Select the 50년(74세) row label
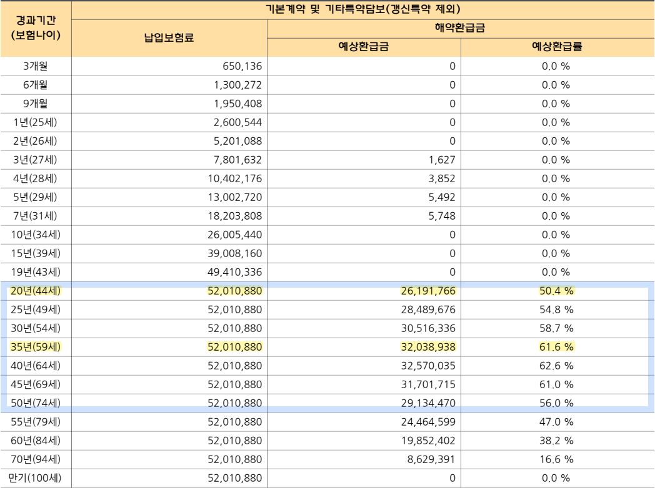 [36, 403]
